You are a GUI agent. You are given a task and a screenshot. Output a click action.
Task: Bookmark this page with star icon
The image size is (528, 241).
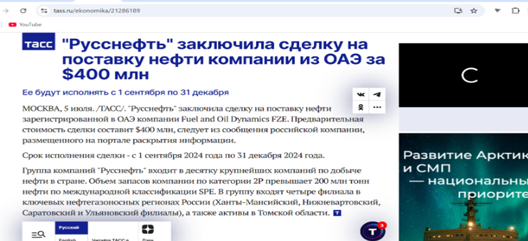point(474,10)
